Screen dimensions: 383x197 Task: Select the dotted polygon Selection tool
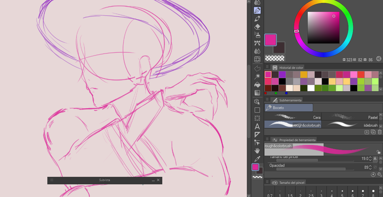[257, 68]
